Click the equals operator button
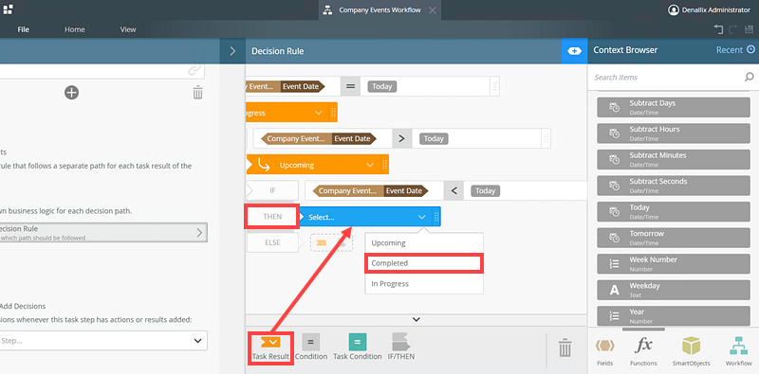 [x=350, y=86]
